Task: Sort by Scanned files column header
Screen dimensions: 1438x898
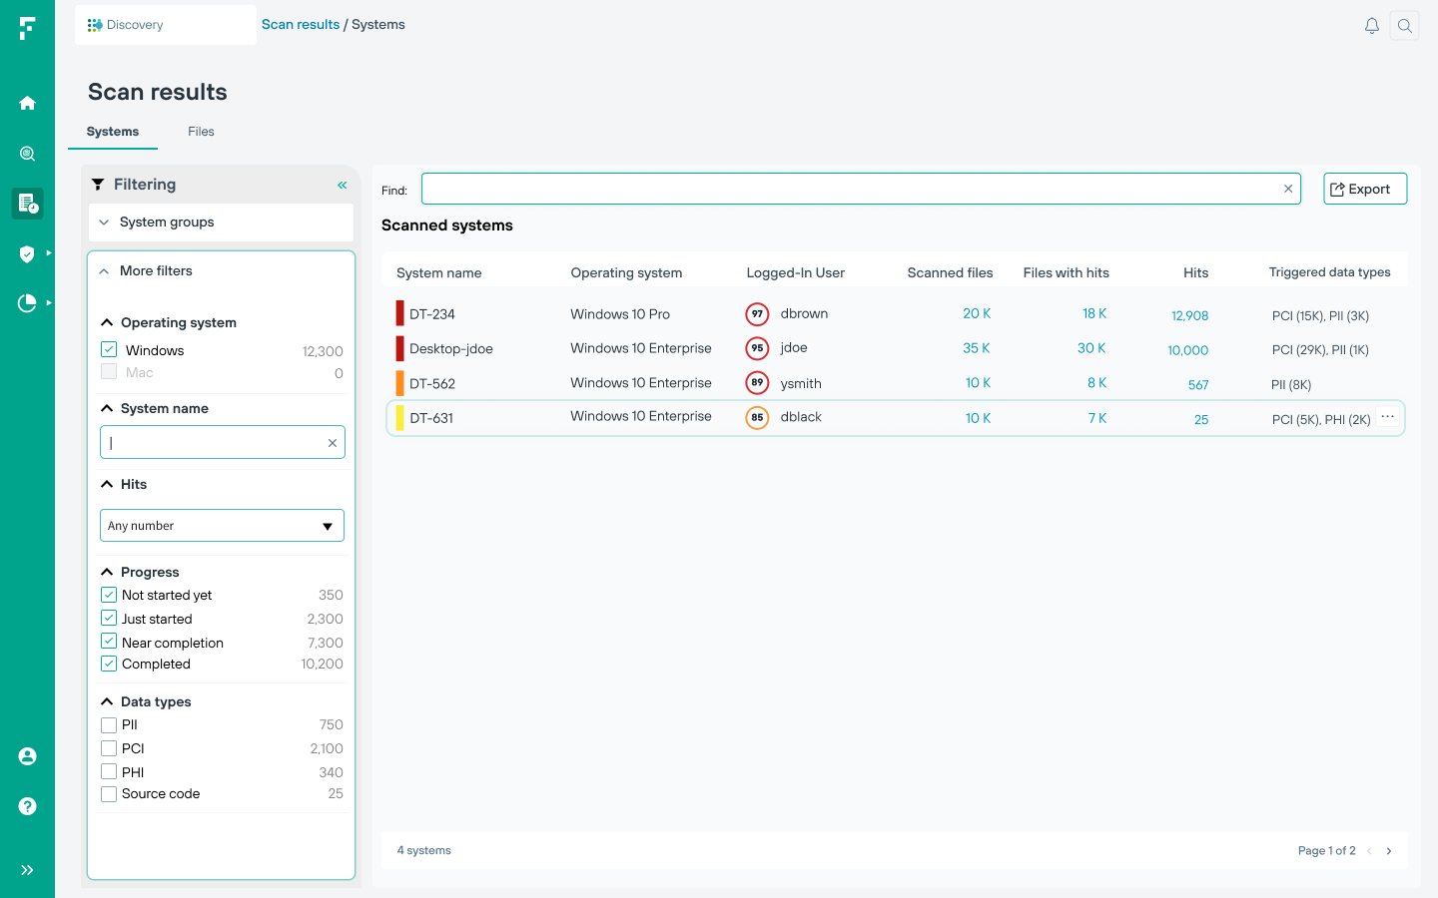Action: tap(950, 273)
